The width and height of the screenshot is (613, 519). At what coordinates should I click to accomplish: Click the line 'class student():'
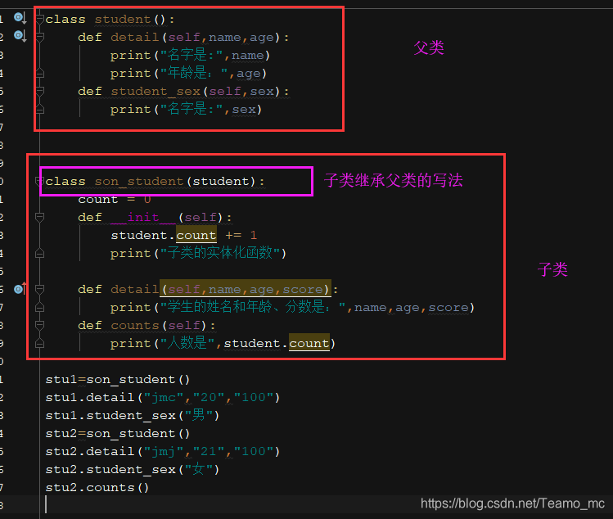pos(110,19)
